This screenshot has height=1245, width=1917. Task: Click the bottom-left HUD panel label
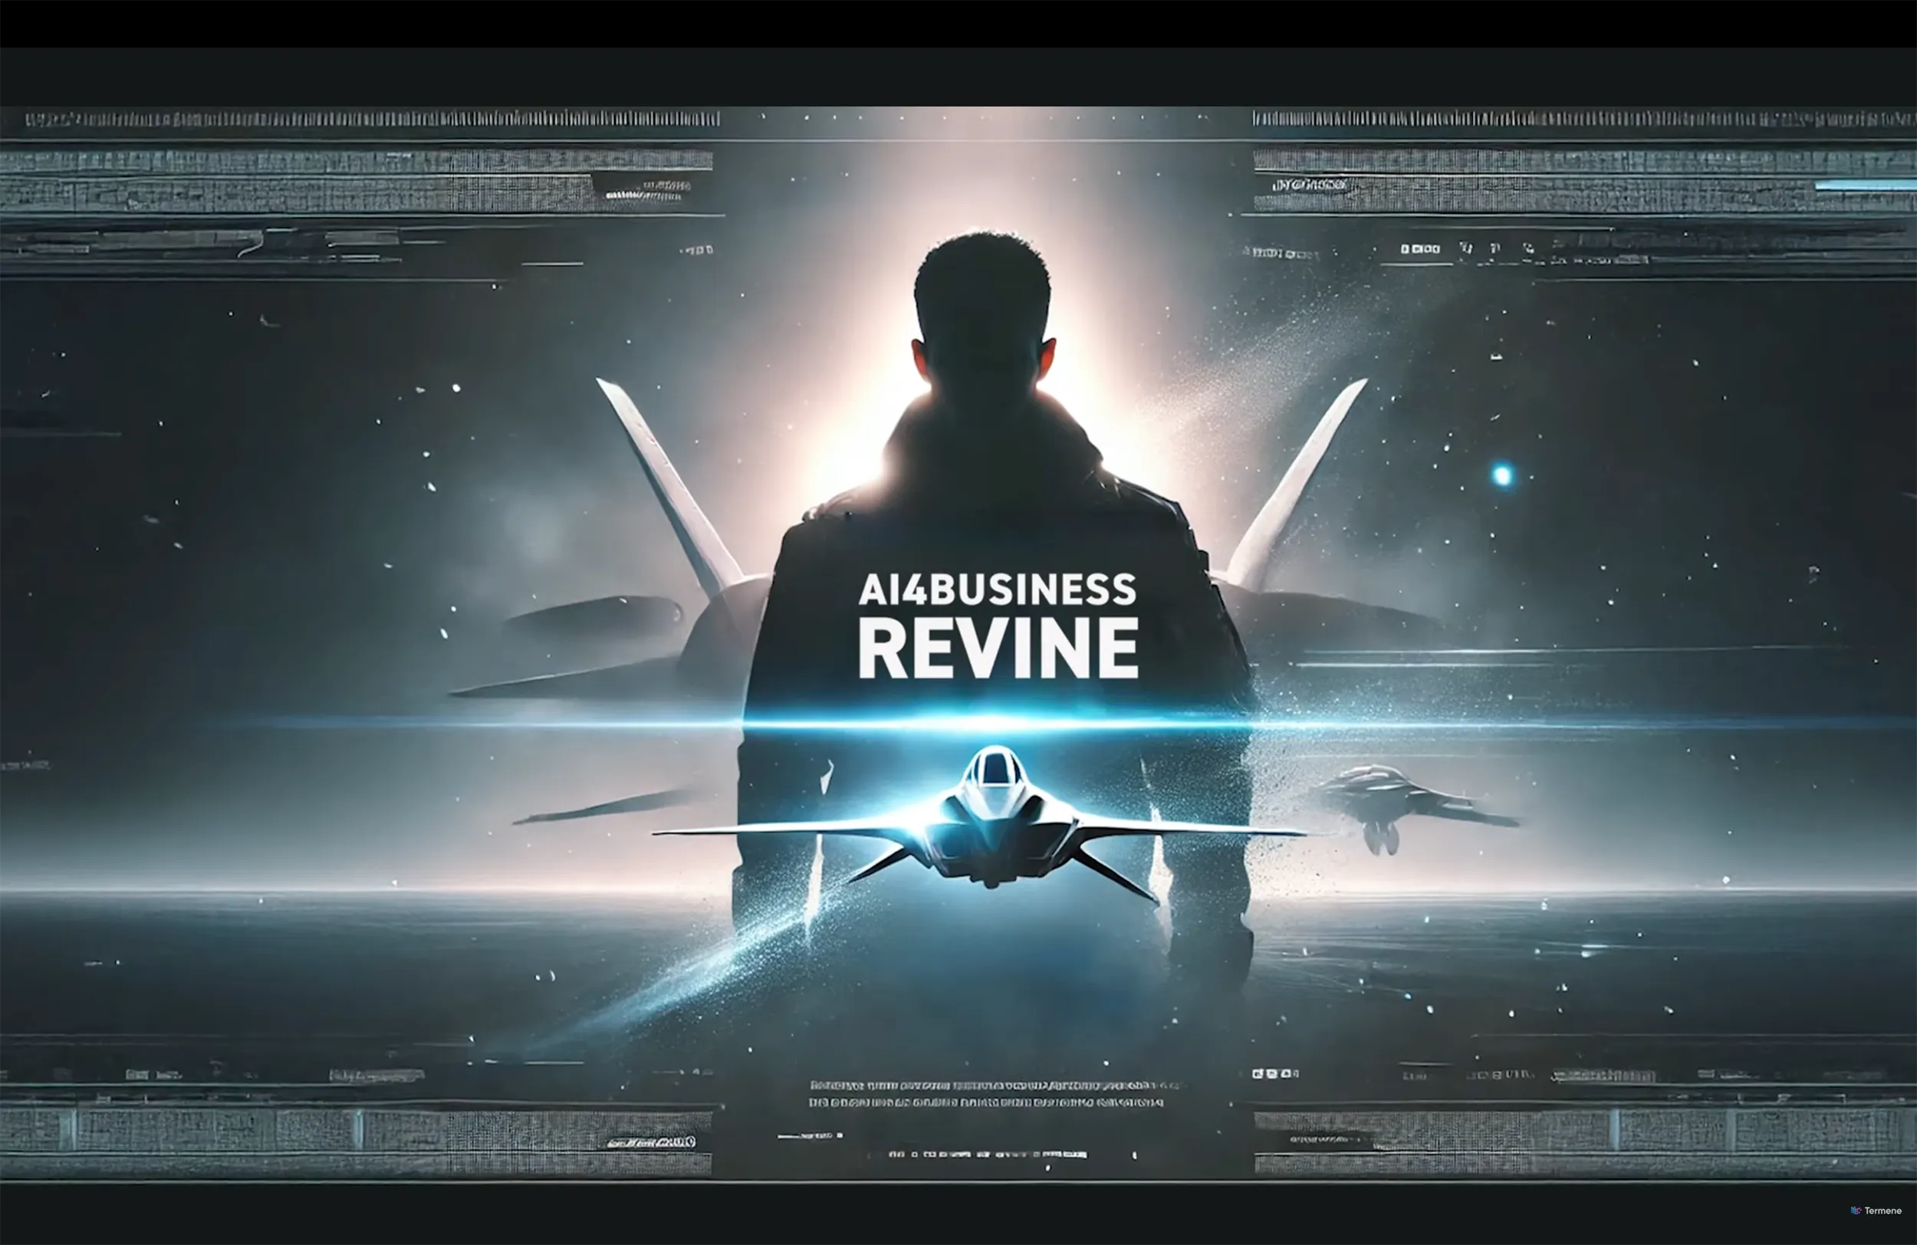tap(651, 1142)
